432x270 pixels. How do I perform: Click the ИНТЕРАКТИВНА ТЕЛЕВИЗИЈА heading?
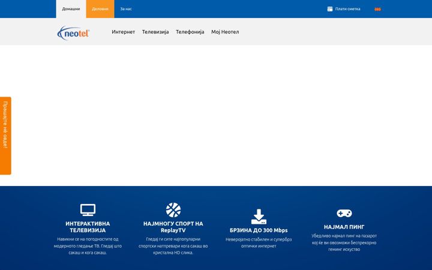pyautogui.click(x=88, y=227)
